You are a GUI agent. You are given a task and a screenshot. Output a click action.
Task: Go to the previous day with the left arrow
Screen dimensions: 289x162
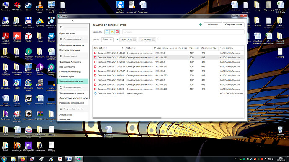[x=118, y=40]
